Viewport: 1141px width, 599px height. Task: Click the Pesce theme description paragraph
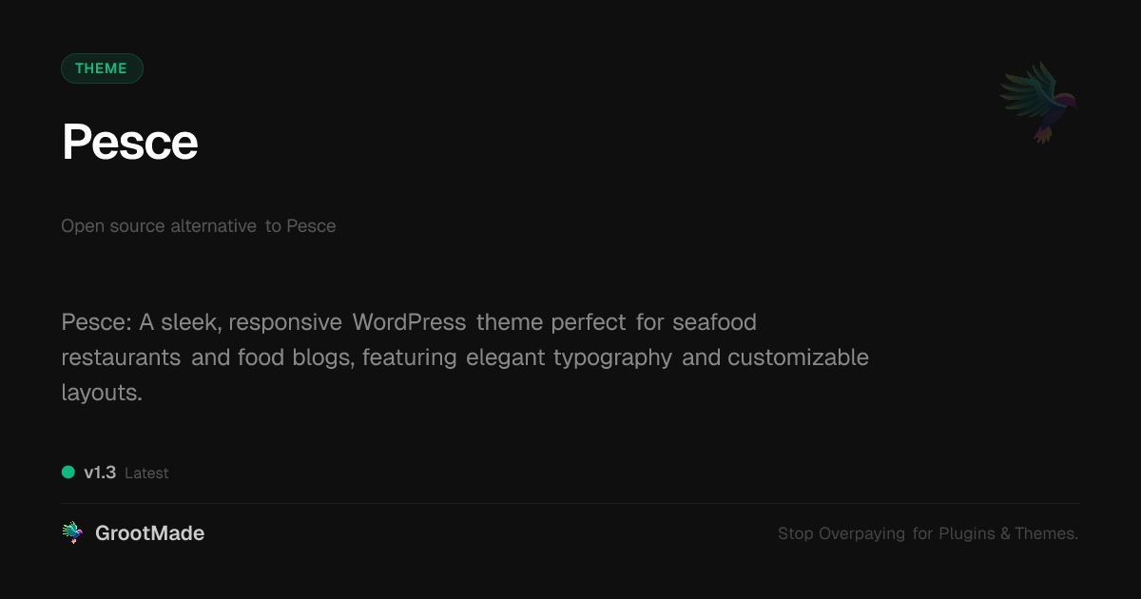(465, 357)
